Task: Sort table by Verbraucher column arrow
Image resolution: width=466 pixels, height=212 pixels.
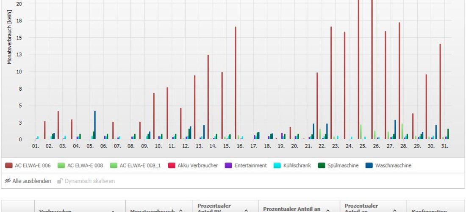Action: (x=113, y=212)
